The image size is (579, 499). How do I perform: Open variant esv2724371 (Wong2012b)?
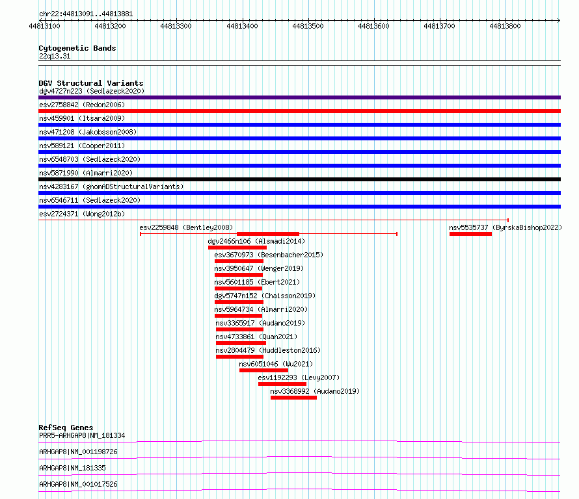coord(82,214)
